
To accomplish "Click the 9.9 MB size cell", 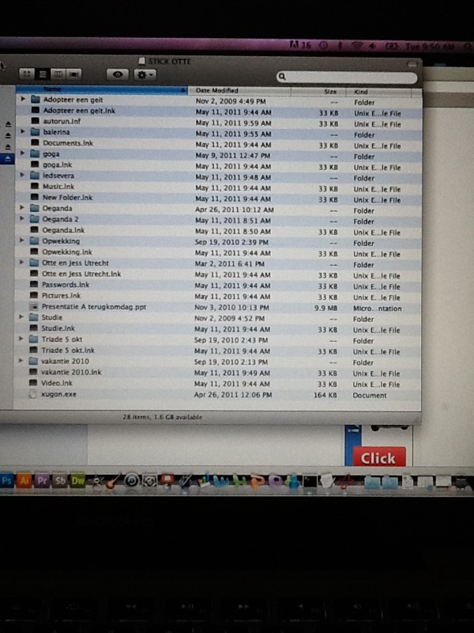I will (x=325, y=308).
